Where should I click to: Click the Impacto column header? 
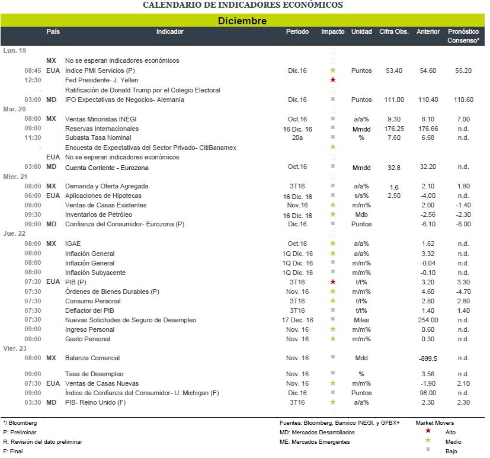(x=332, y=31)
